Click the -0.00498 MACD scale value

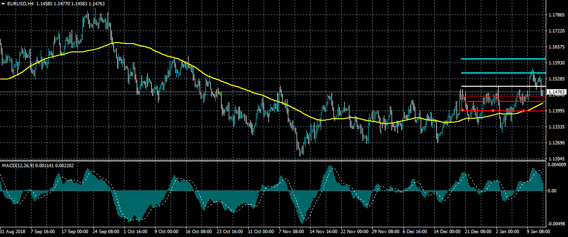[x=556, y=223]
